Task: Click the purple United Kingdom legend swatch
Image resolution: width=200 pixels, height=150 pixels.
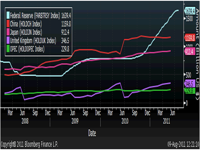Action: pyautogui.click(x=8, y=40)
